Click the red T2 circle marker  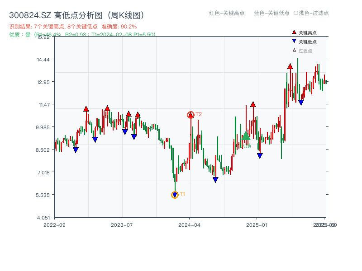click(x=191, y=114)
